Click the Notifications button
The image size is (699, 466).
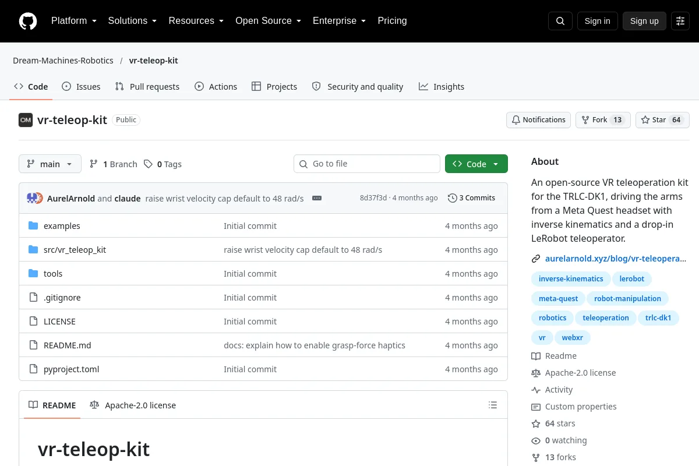(x=539, y=120)
